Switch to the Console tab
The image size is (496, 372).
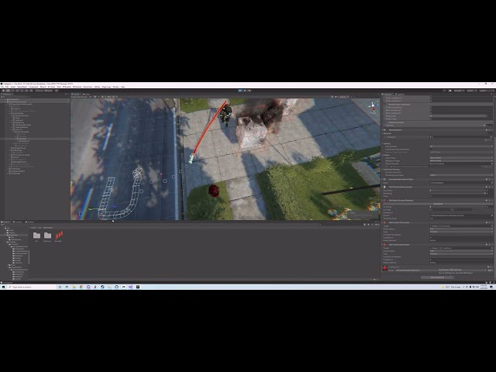(x=18, y=222)
